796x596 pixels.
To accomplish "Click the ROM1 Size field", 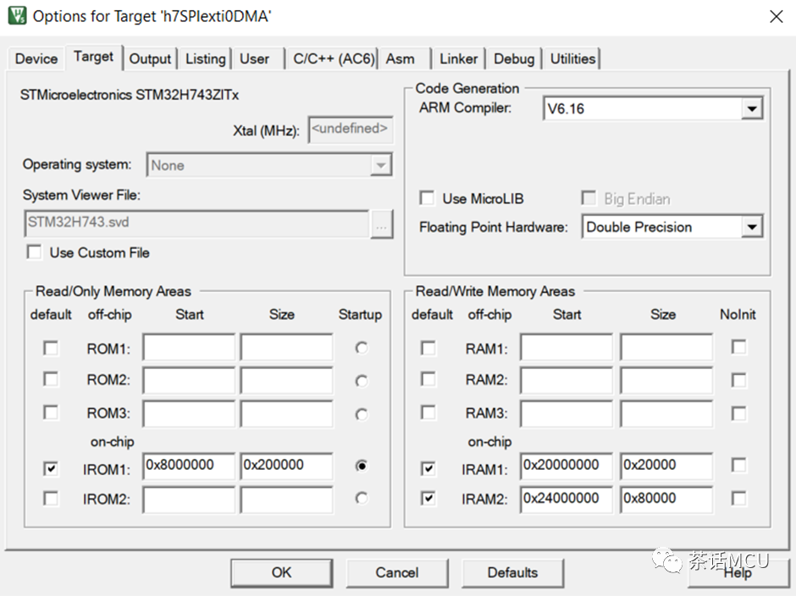I will click(x=286, y=347).
